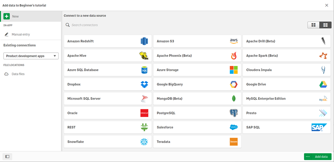
Task: Click the Dropbox logo icon
Action: (x=144, y=84)
